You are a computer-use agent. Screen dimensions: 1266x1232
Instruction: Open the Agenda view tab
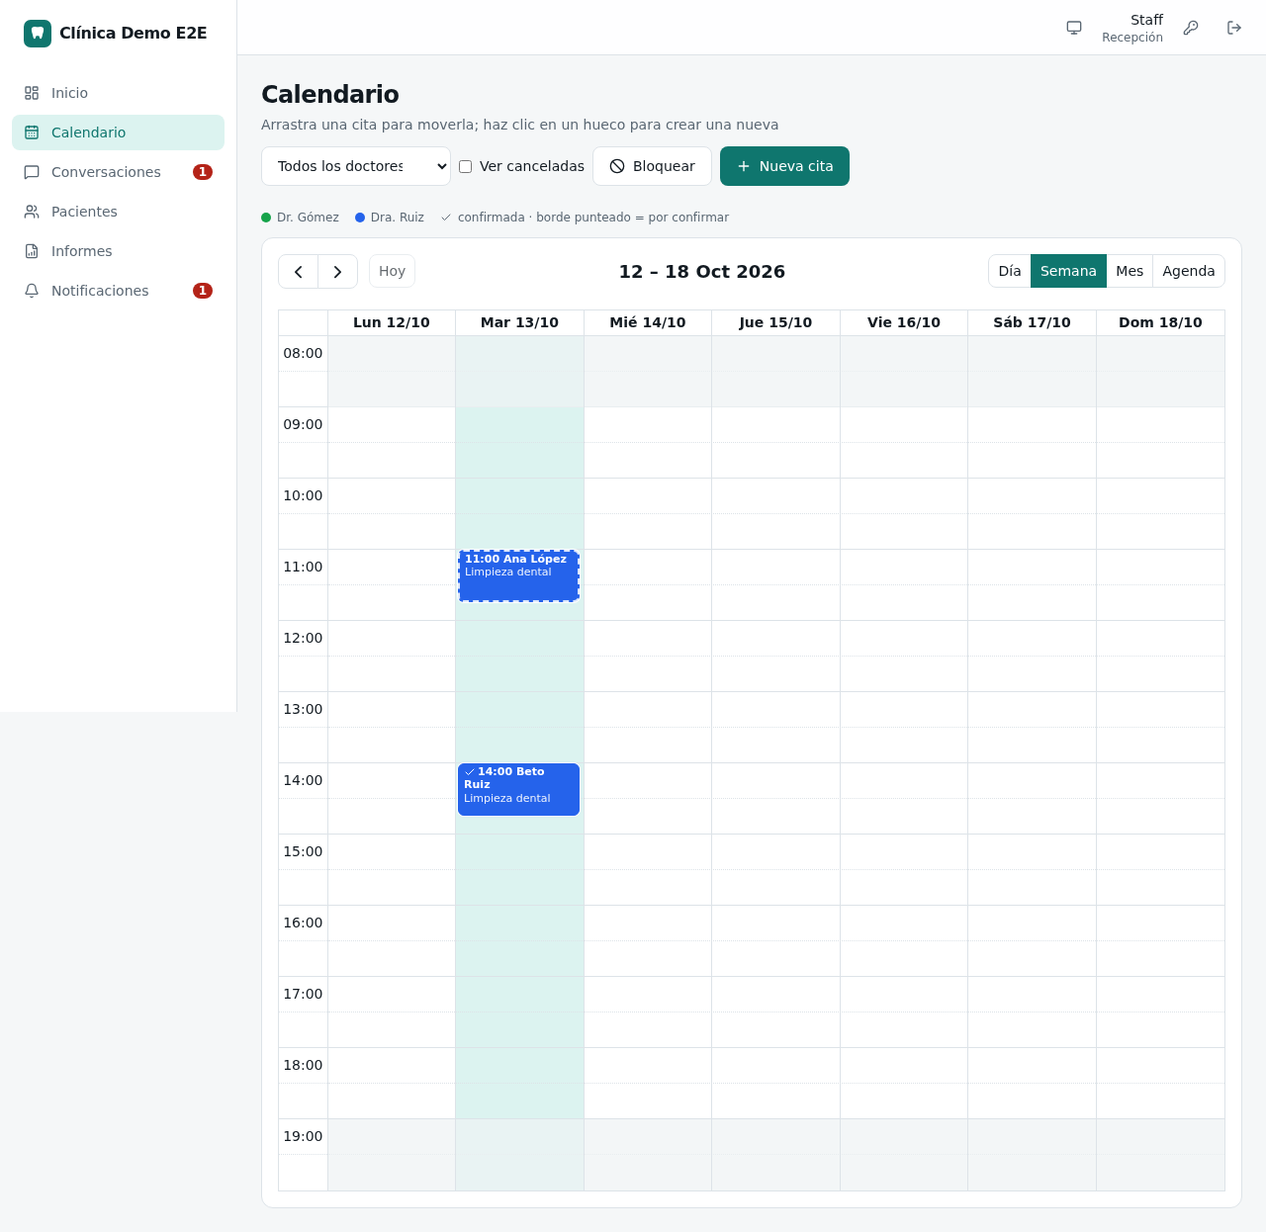tap(1189, 271)
